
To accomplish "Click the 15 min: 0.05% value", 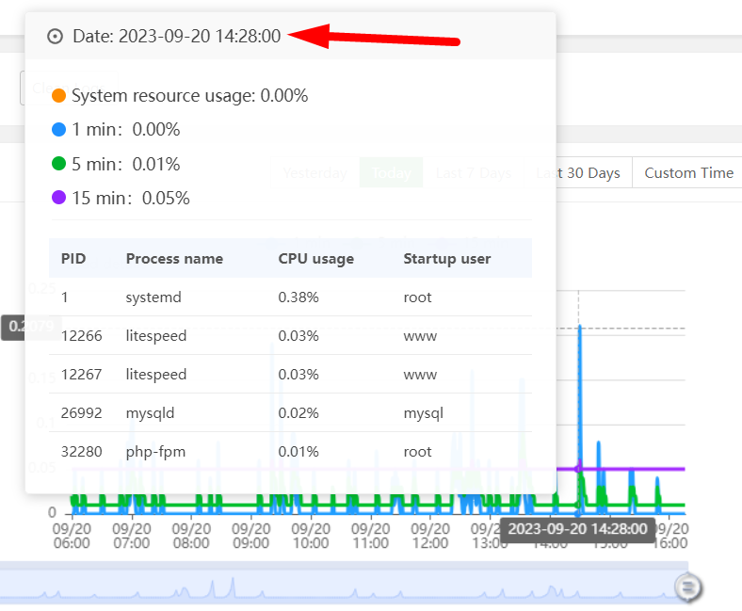I will [x=131, y=198].
